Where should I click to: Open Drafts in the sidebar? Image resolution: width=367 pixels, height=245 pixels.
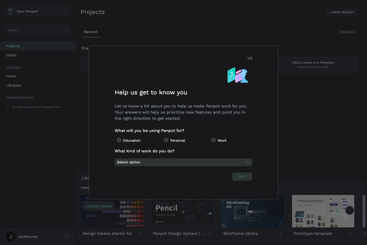coord(37,55)
